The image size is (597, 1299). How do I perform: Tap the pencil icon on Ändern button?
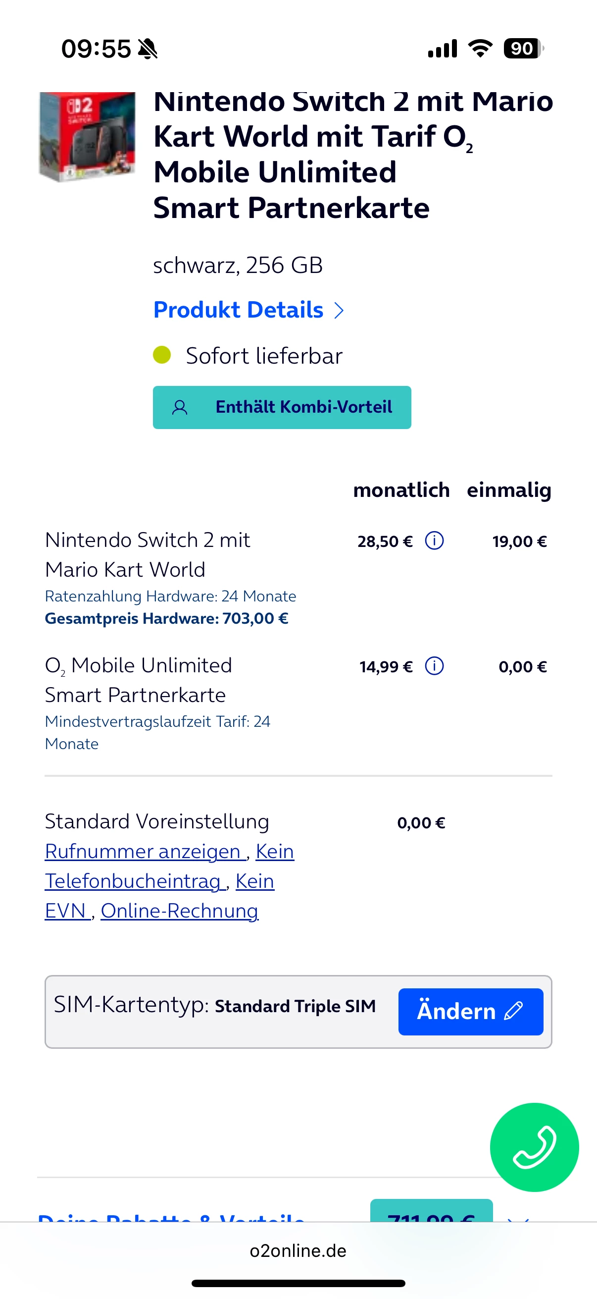[514, 1011]
